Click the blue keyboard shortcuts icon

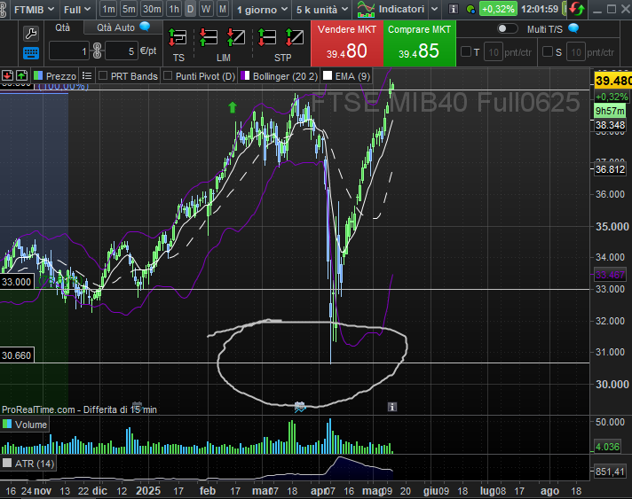pyautogui.click(x=30, y=52)
